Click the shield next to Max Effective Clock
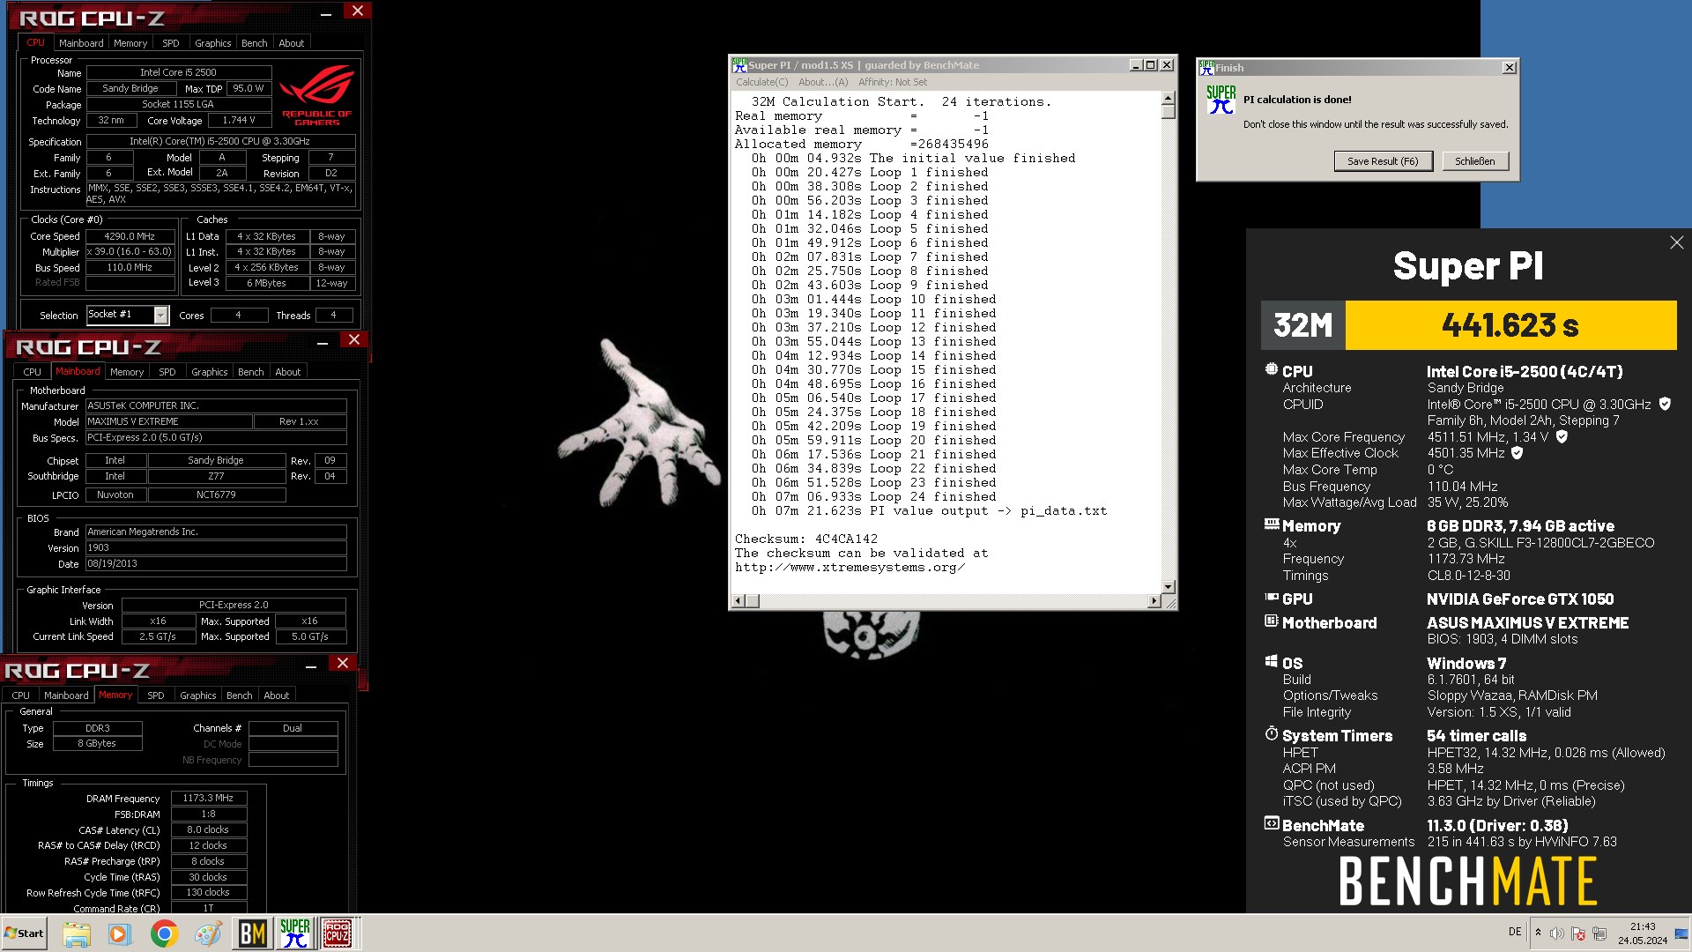Image resolution: width=1692 pixels, height=952 pixels. 1517,453
